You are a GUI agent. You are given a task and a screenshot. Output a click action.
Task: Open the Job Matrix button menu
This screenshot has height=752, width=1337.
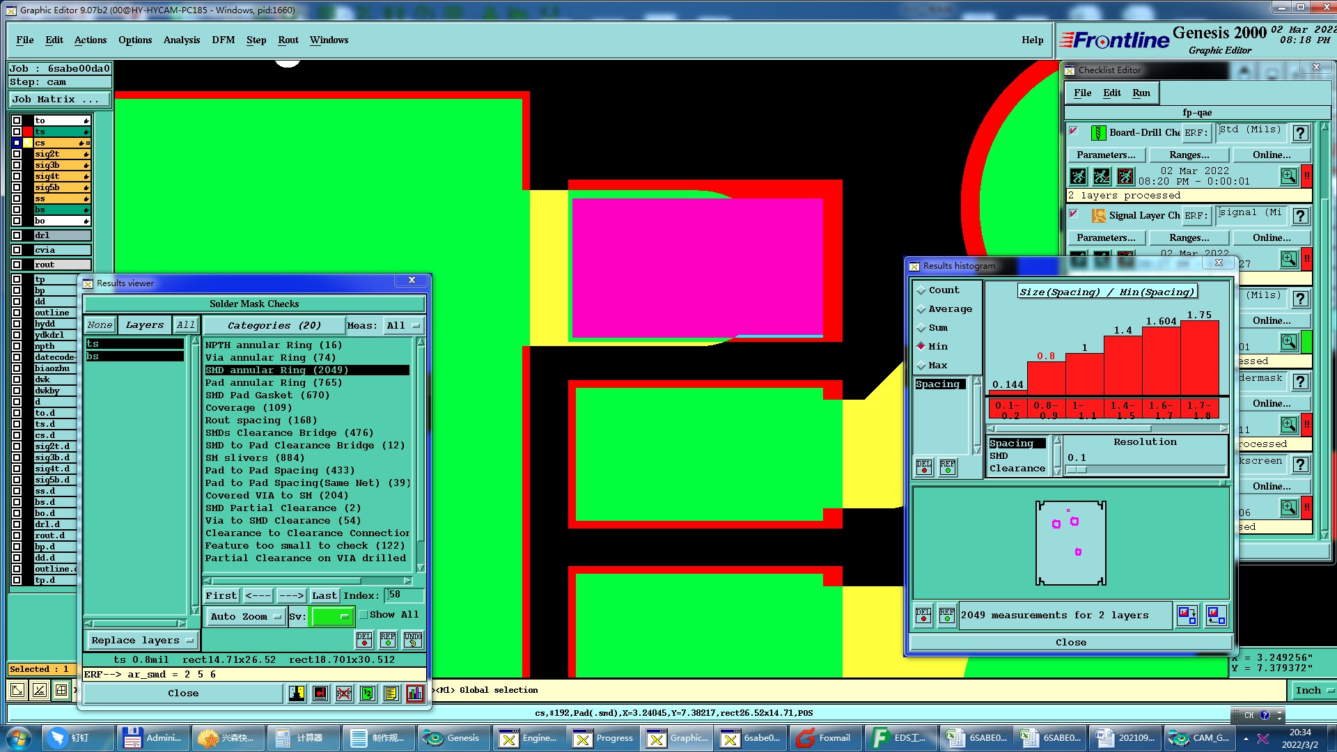click(x=59, y=100)
